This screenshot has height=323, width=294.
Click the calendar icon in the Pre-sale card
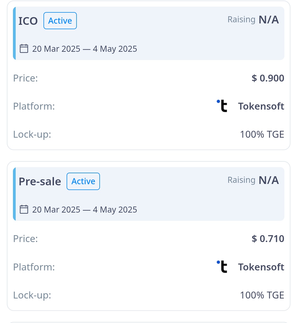(x=24, y=210)
